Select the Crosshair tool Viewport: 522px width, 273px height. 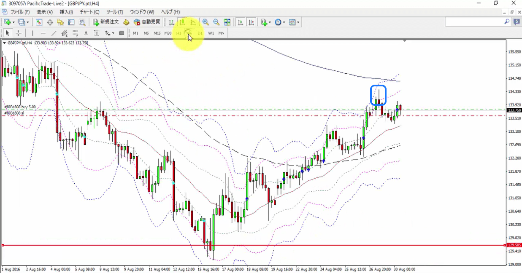point(19,33)
